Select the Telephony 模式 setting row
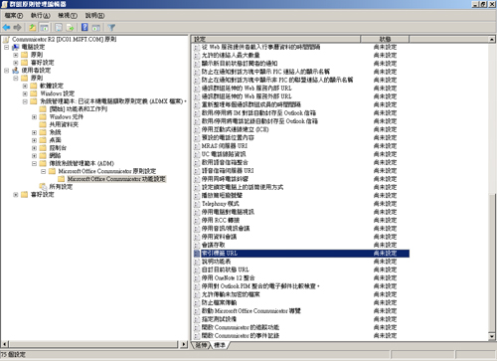The height and width of the screenshot is (361, 497). point(300,204)
